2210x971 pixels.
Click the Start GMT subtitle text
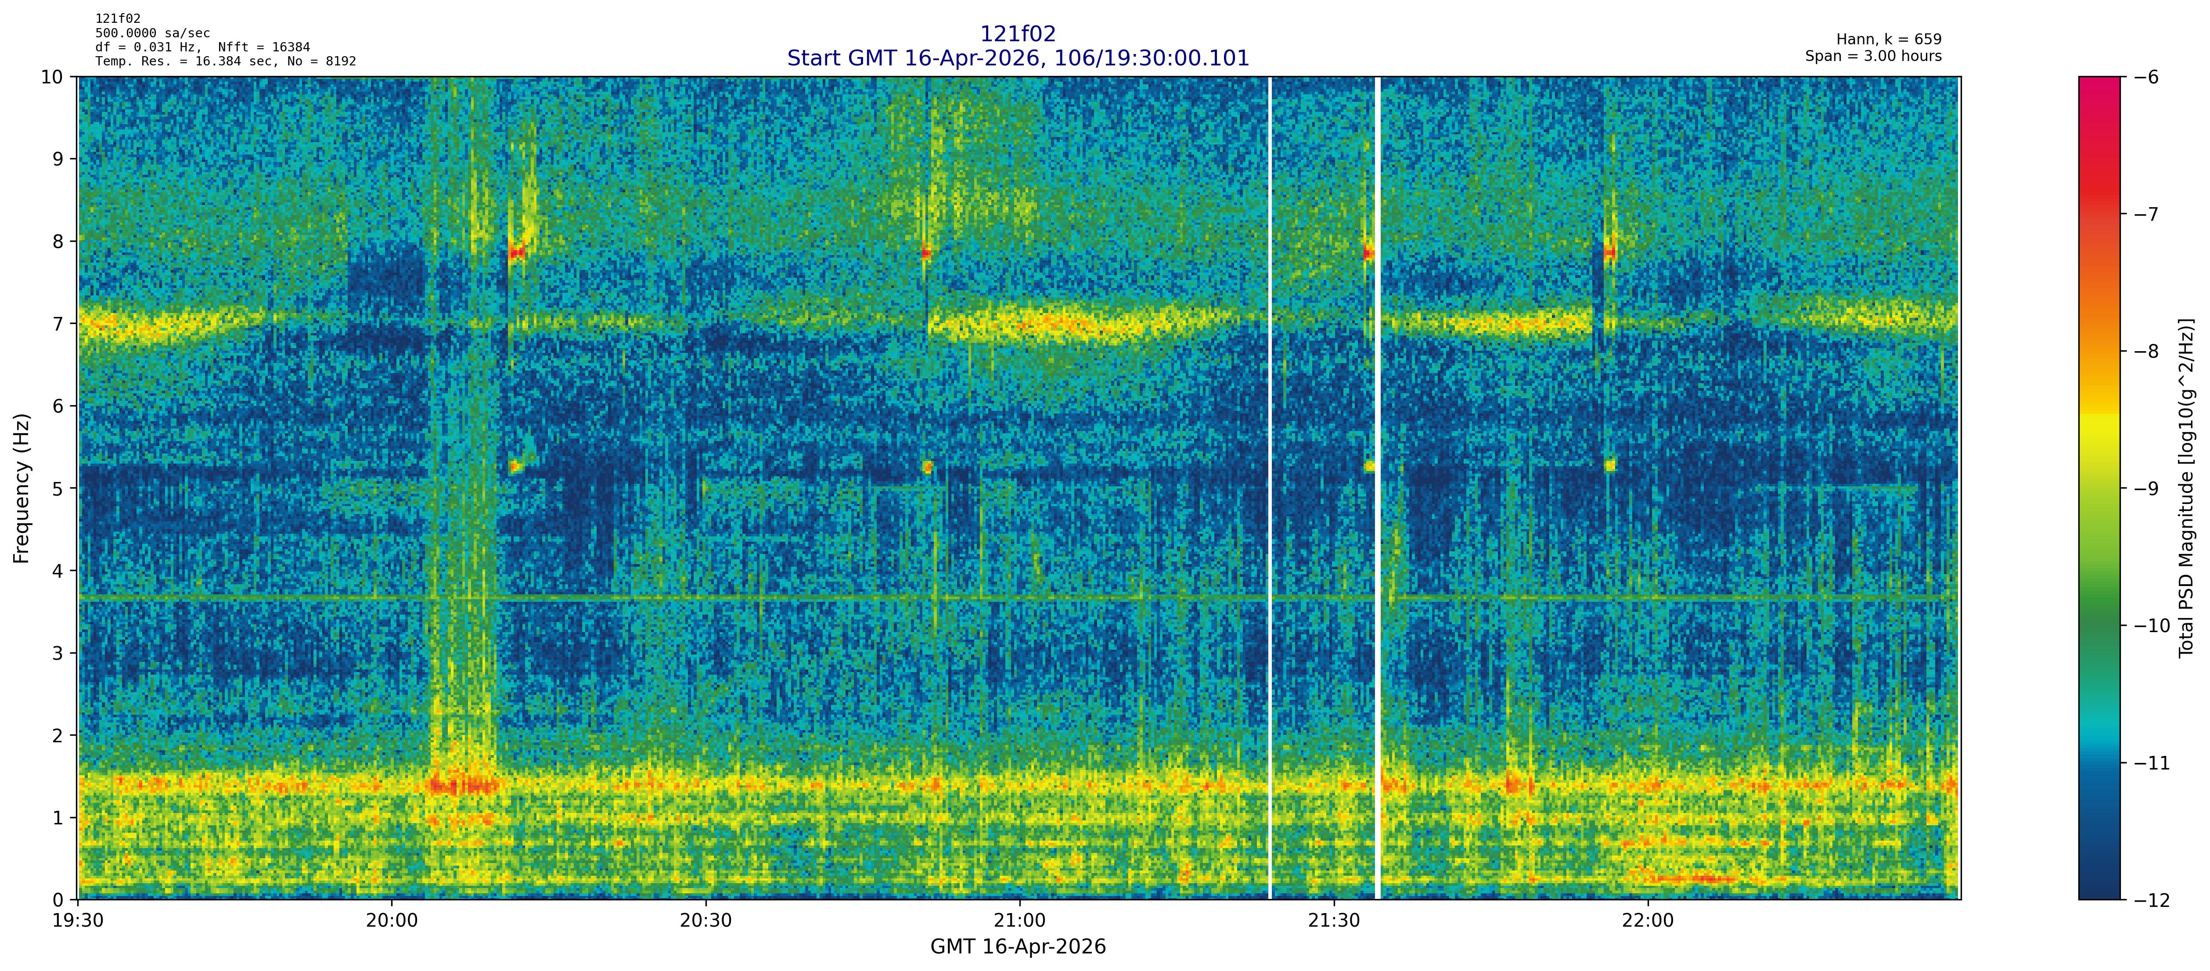pos(1018,58)
